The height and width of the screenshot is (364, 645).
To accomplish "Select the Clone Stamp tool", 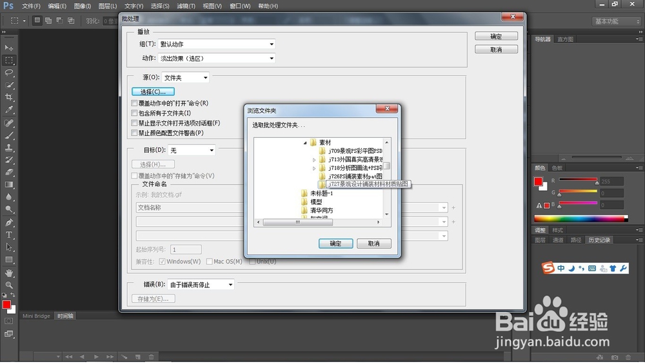I will [8, 148].
